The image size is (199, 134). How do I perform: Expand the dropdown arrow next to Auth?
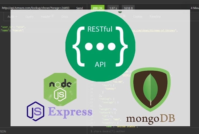point(16,17)
